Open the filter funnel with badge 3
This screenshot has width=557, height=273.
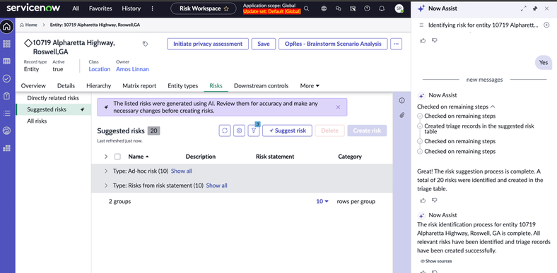[x=254, y=131]
